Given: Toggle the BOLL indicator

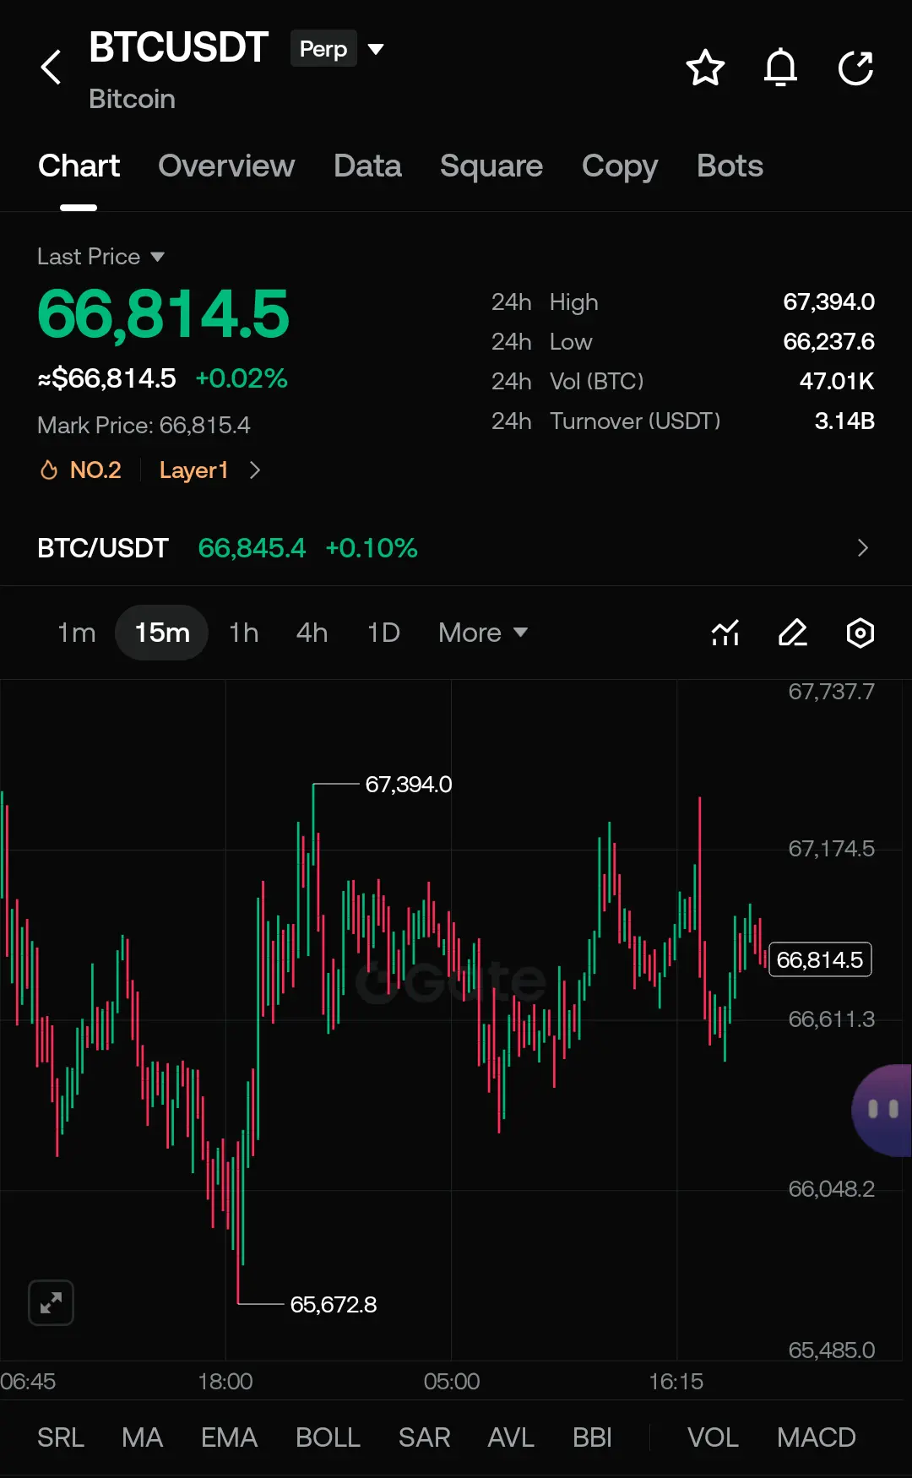Looking at the screenshot, I should (328, 1437).
